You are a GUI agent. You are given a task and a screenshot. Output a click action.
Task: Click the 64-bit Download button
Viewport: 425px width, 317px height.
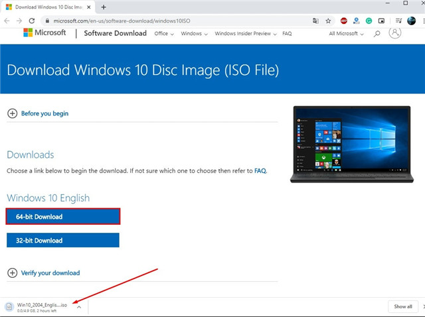63,217
